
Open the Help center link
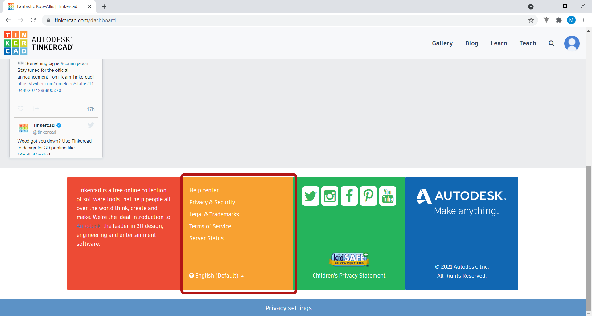(x=204, y=190)
